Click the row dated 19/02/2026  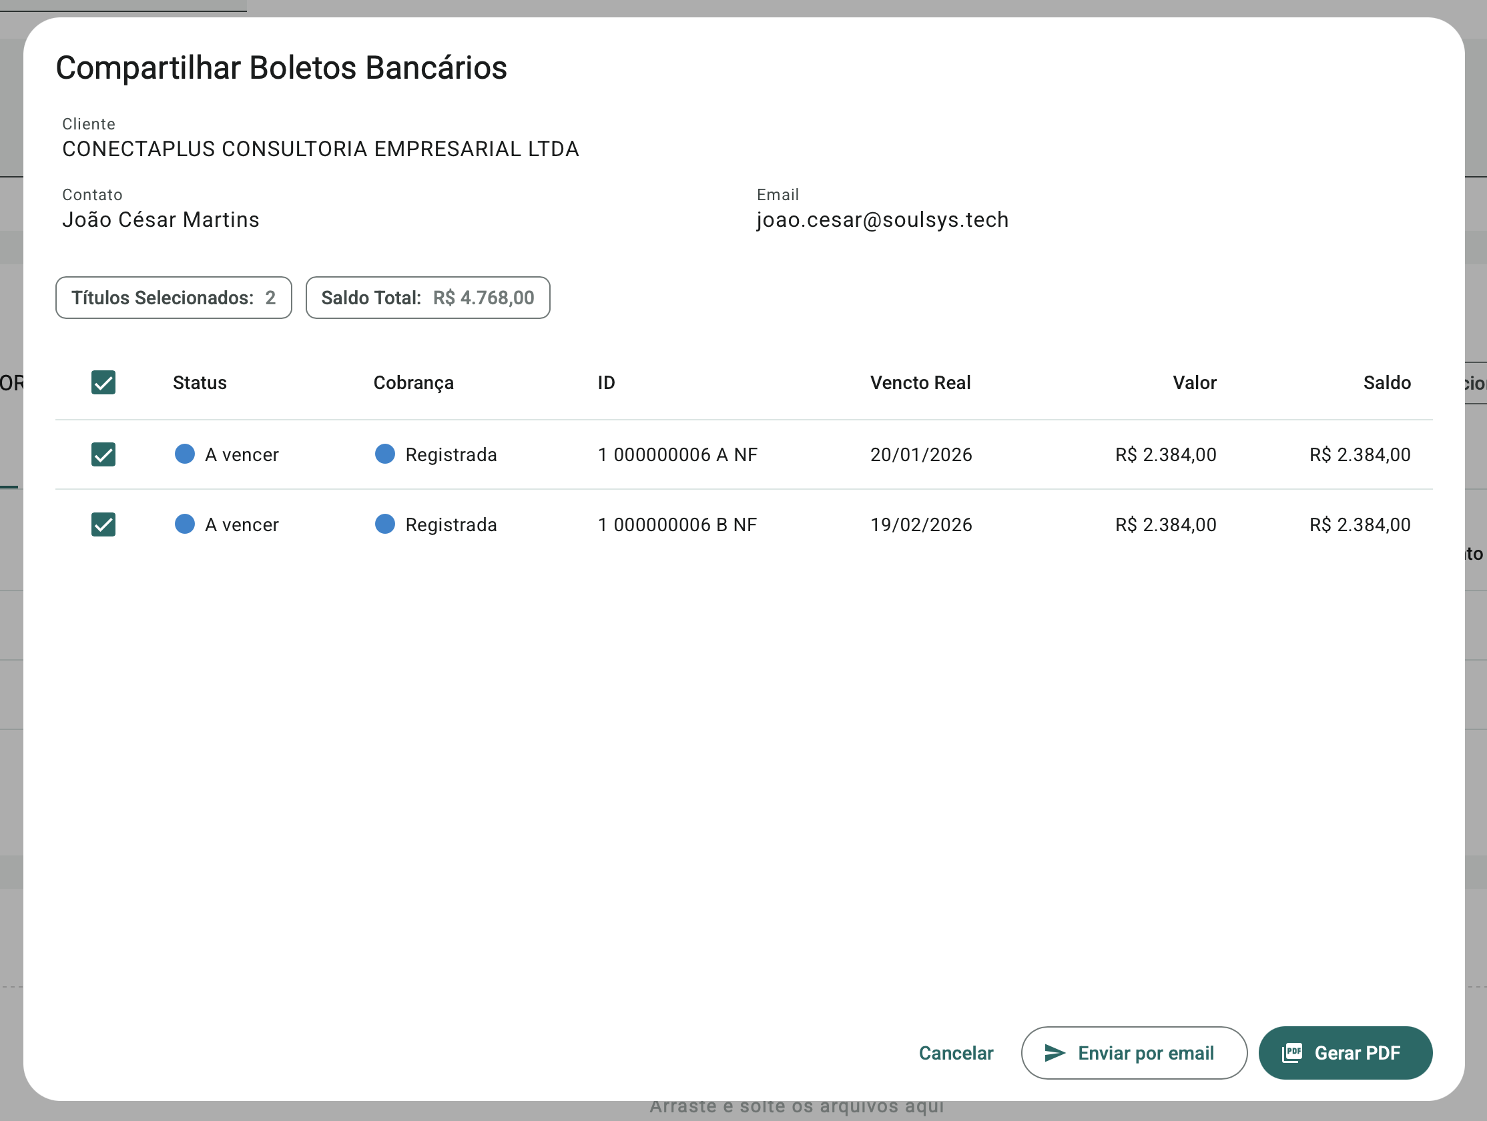(x=921, y=524)
